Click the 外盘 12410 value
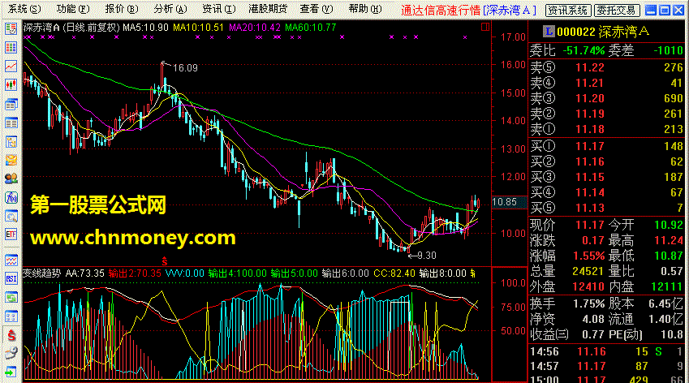Viewport: 689px width, 383px height. pyautogui.click(x=588, y=286)
